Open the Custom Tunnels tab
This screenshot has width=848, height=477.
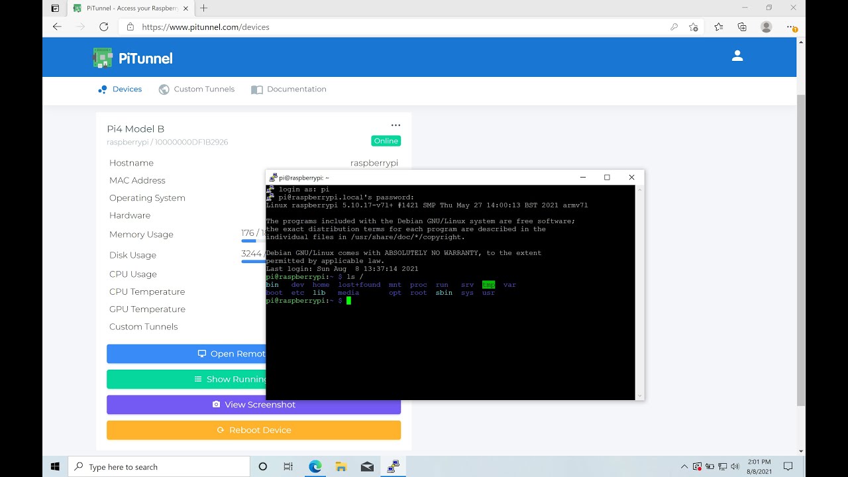(197, 89)
